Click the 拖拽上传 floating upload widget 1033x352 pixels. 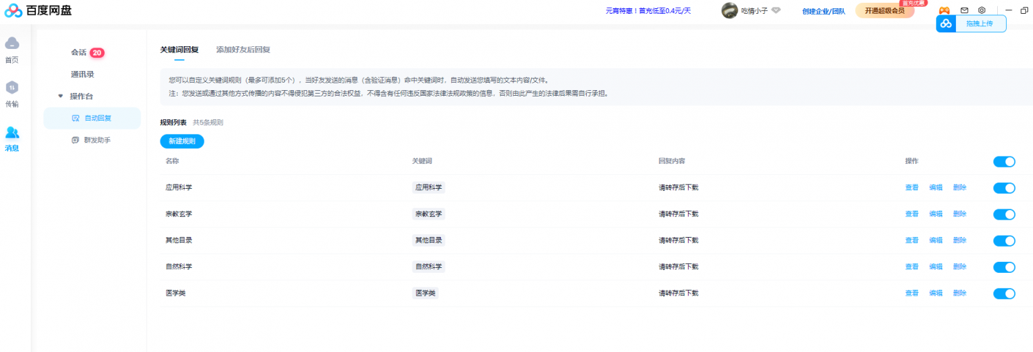(x=971, y=23)
